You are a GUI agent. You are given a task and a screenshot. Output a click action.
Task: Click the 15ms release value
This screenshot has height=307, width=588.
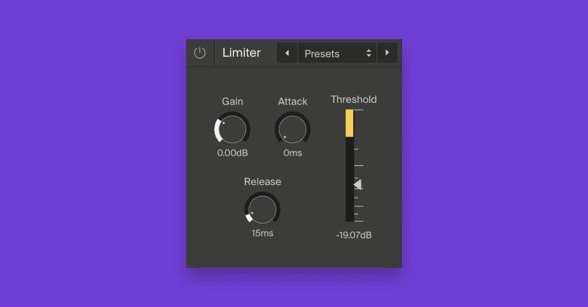point(263,233)
